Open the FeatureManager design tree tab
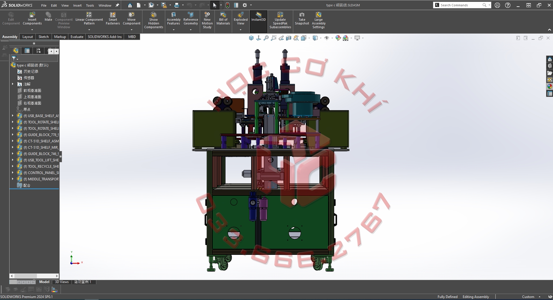 [x=16, y=51]
